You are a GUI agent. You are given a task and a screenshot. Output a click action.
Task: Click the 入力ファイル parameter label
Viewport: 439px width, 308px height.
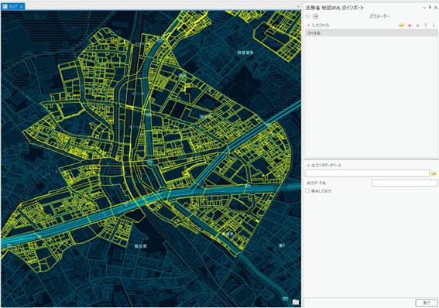tap(321, 26)
